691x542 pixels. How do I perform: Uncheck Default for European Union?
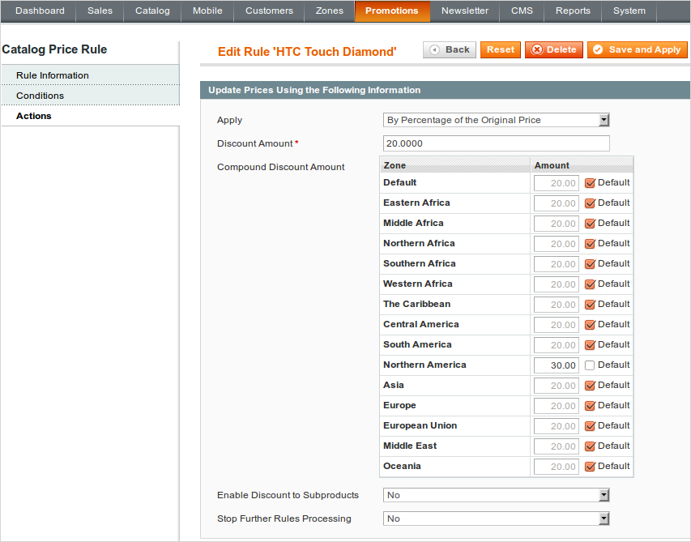click(x=590, y=426)
